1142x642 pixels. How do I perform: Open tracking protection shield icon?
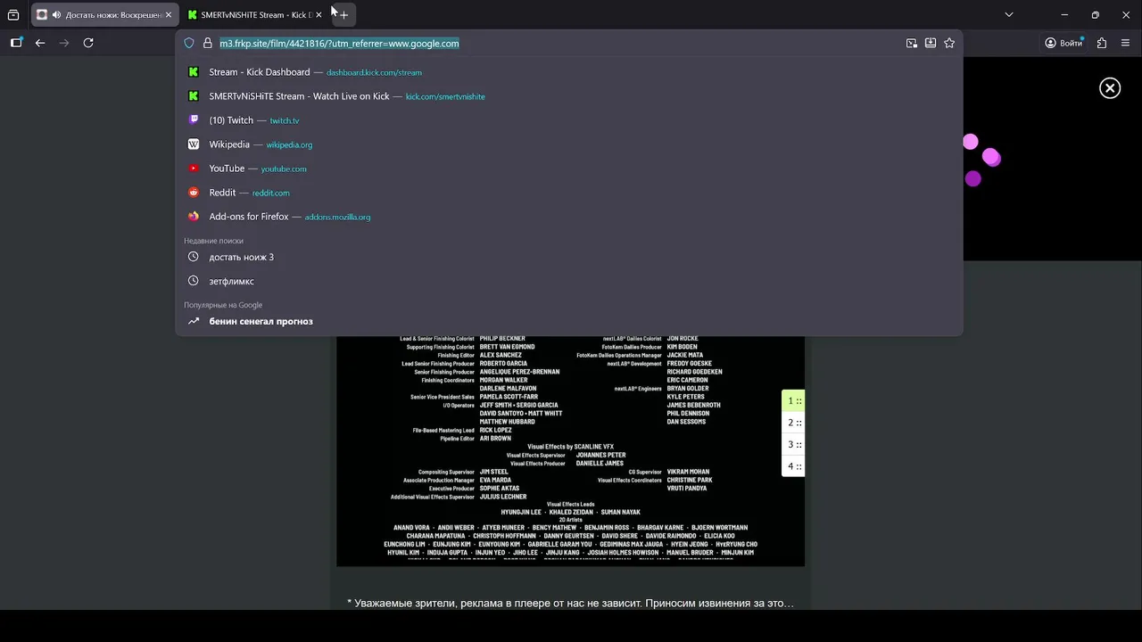tap(189, 43)
